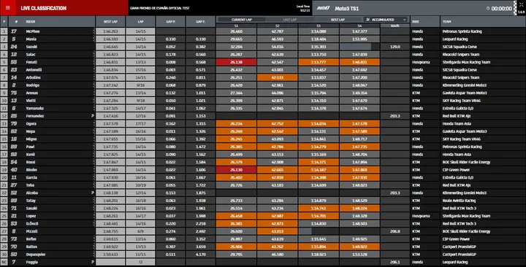This screenshot has height=267, width=526.
Task: Click the S1 sector column header
Action: tap(237, 26)
